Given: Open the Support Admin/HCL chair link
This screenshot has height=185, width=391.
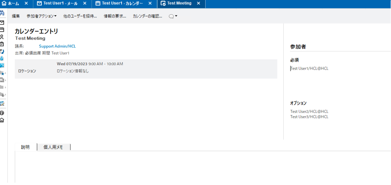Looking at the screenshot, I should click(x=57, y=46).
